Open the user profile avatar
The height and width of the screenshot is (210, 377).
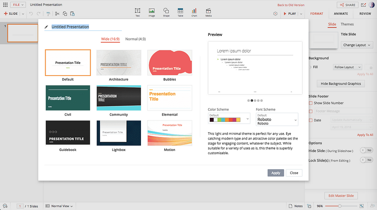[371, 5]
